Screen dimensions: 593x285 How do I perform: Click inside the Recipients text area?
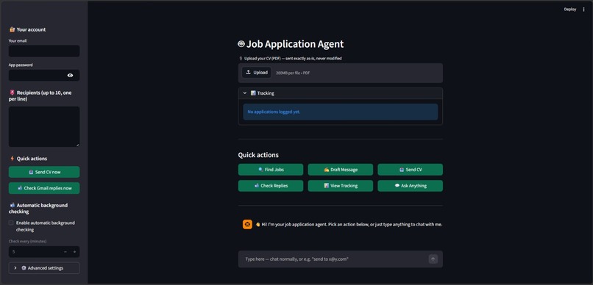tap(44, 126)
